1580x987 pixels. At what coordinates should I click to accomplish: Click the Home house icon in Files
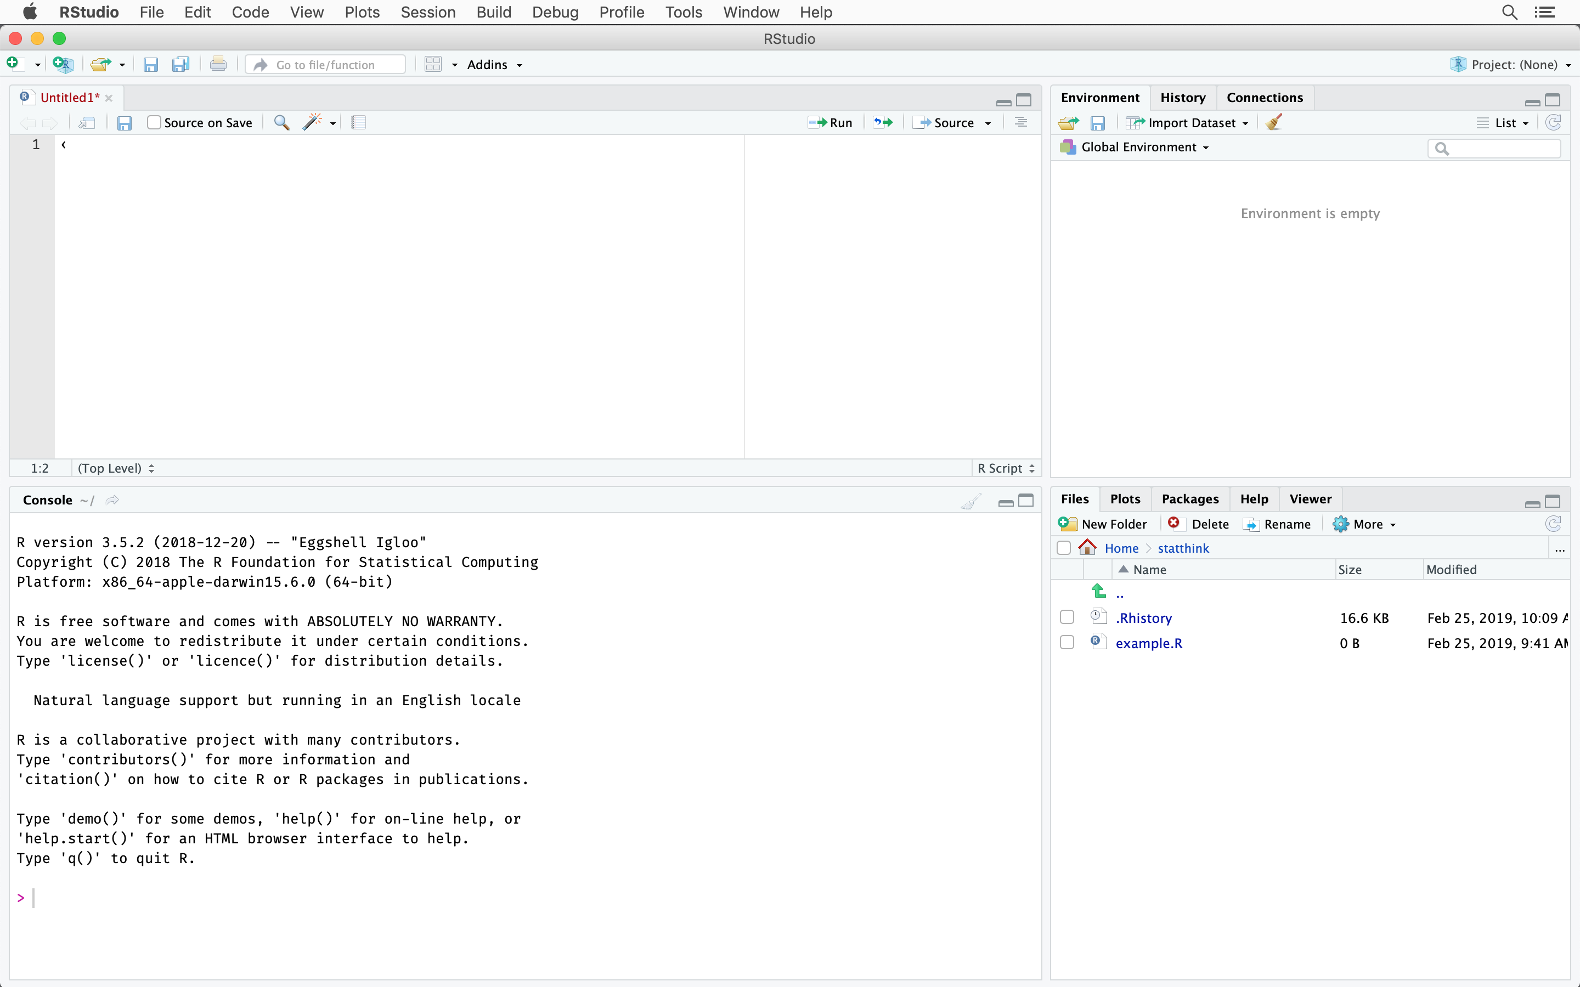pyautogui.click(x=1087, y=548)
